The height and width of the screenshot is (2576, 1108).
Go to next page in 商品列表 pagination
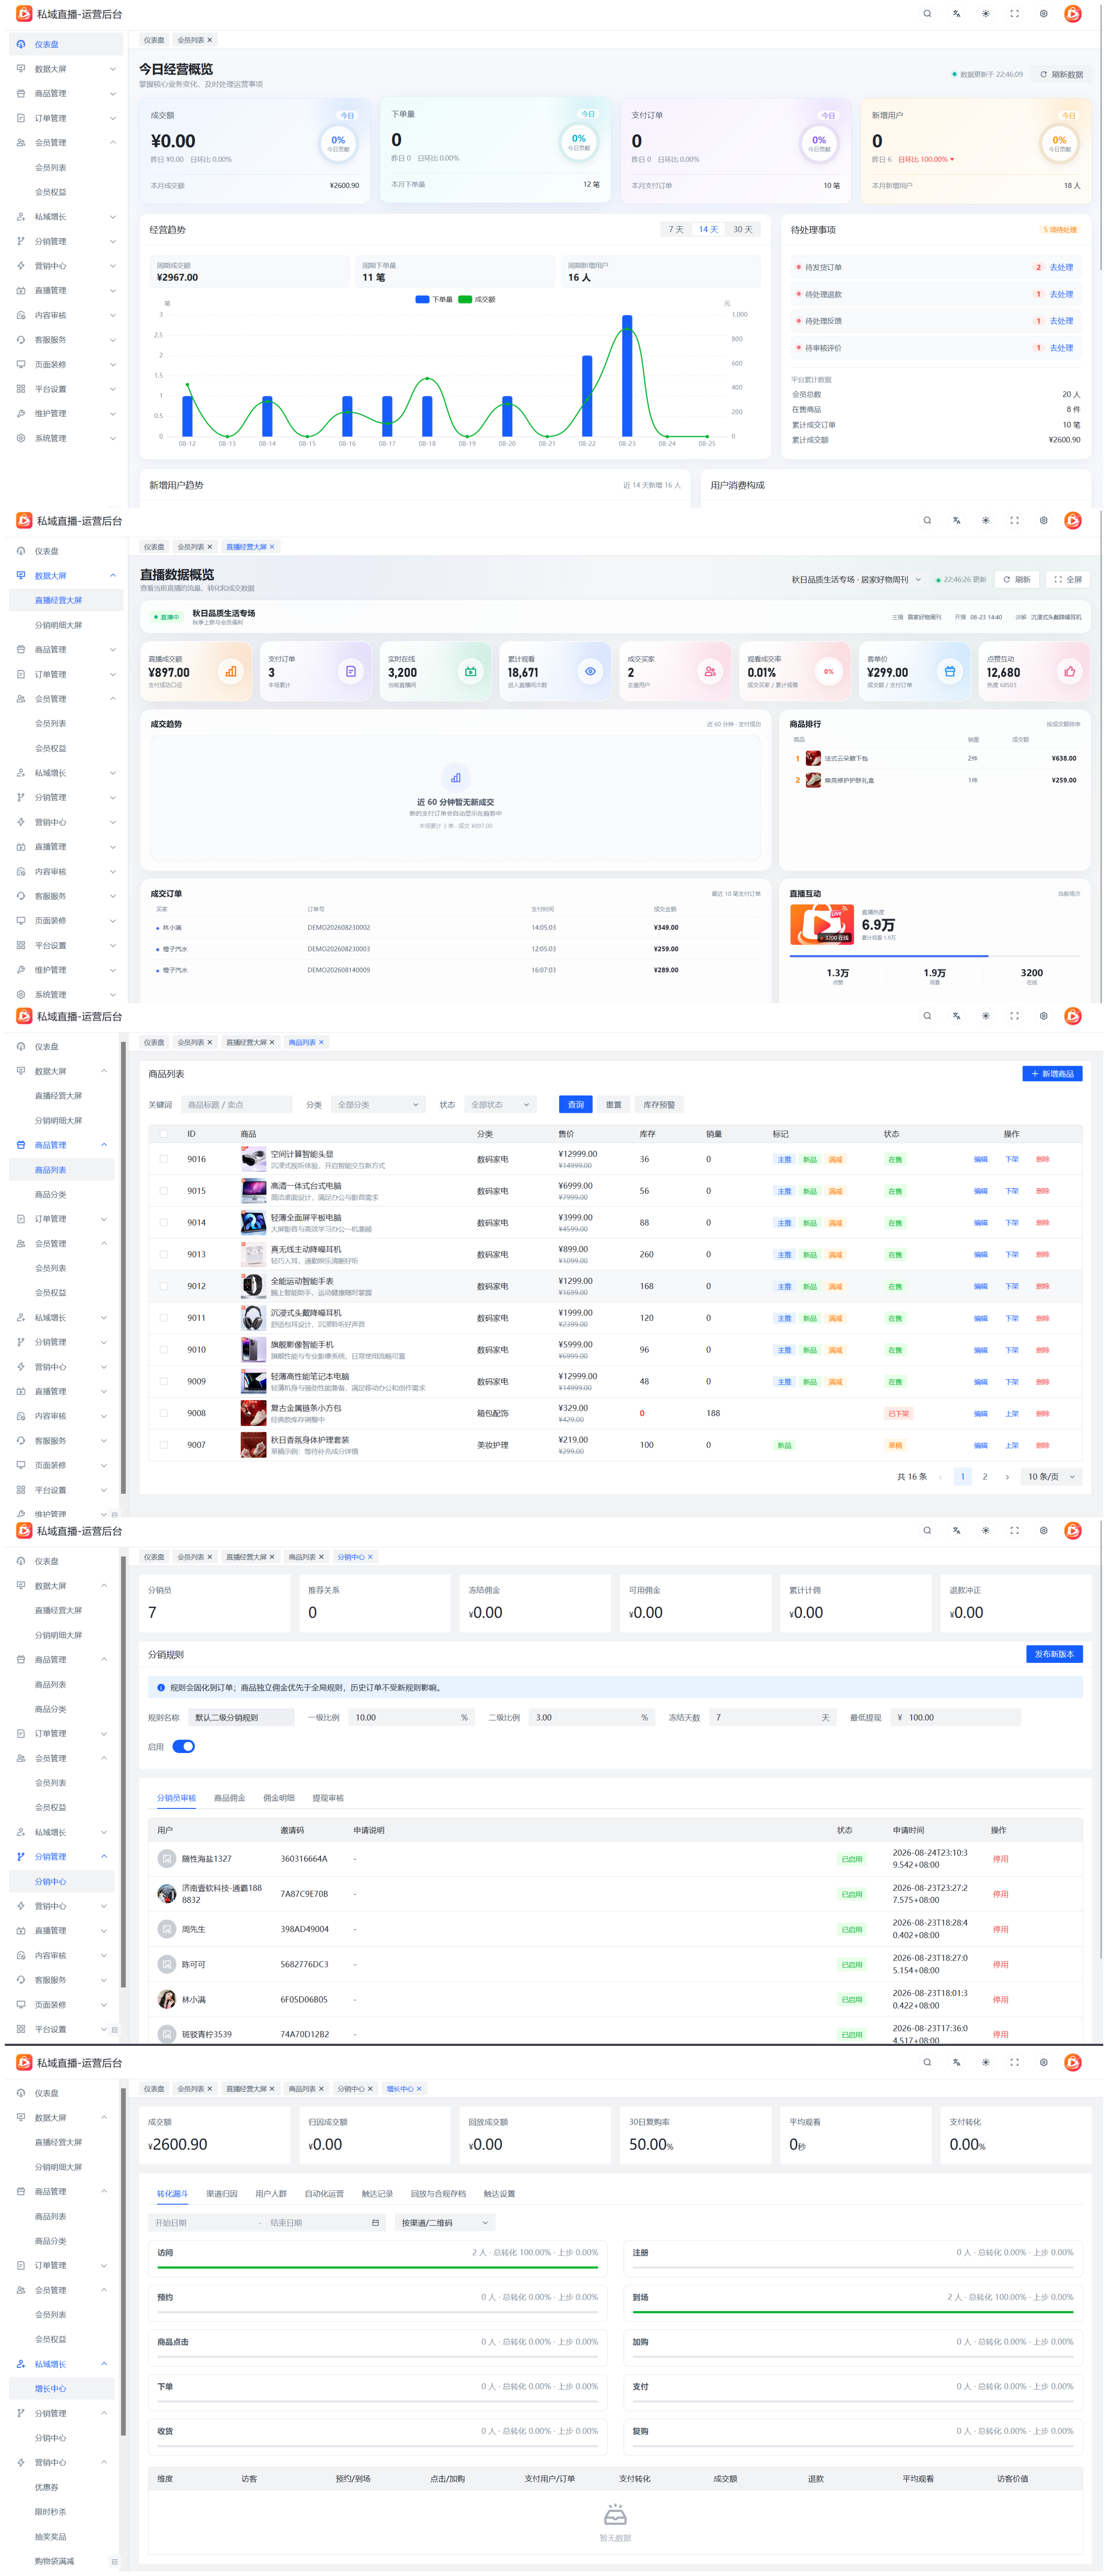tap(1007, 1476)
